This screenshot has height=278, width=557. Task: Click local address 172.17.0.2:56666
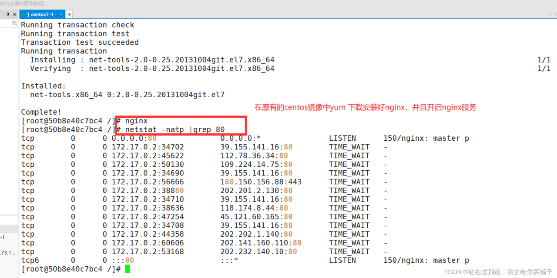(x=148, y=182)
